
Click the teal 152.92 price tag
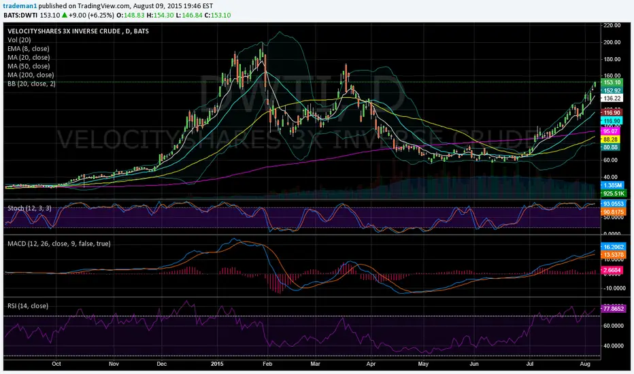pyautogui.click(x=612, y=90)
